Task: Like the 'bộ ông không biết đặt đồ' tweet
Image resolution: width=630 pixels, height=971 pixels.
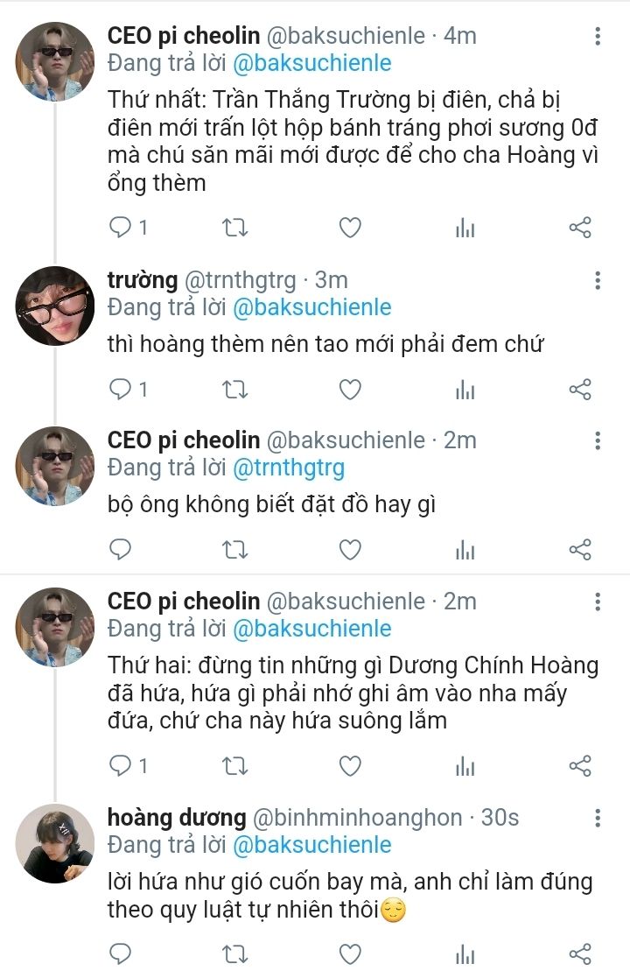Action: (350, 550)
